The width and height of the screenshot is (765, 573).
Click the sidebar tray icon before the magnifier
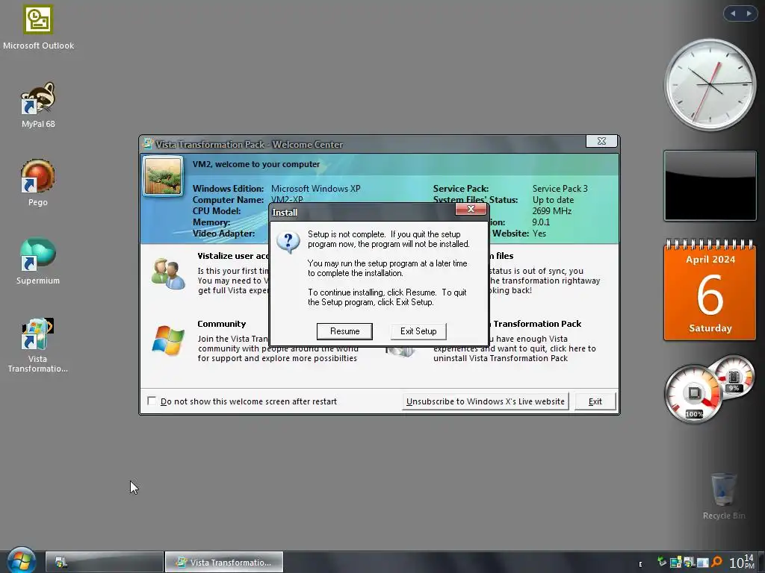pos(702,563)
